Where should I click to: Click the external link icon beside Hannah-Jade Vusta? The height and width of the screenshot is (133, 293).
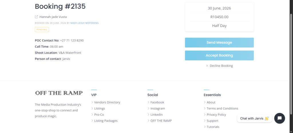[x=36, y=17]
